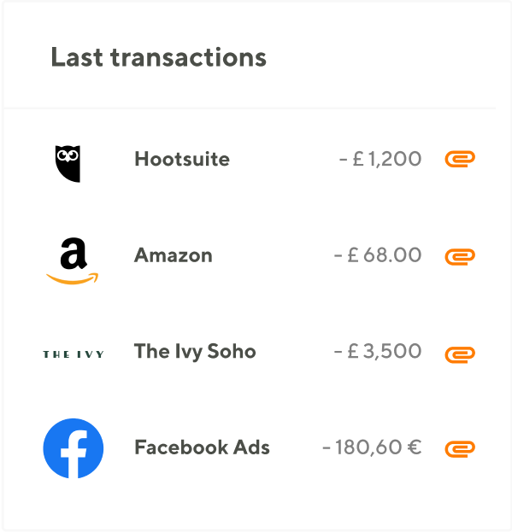Viewport: 512px width, 532px height.
Task: Click the - £ 1,200 amount
Action: coord(380,159)
